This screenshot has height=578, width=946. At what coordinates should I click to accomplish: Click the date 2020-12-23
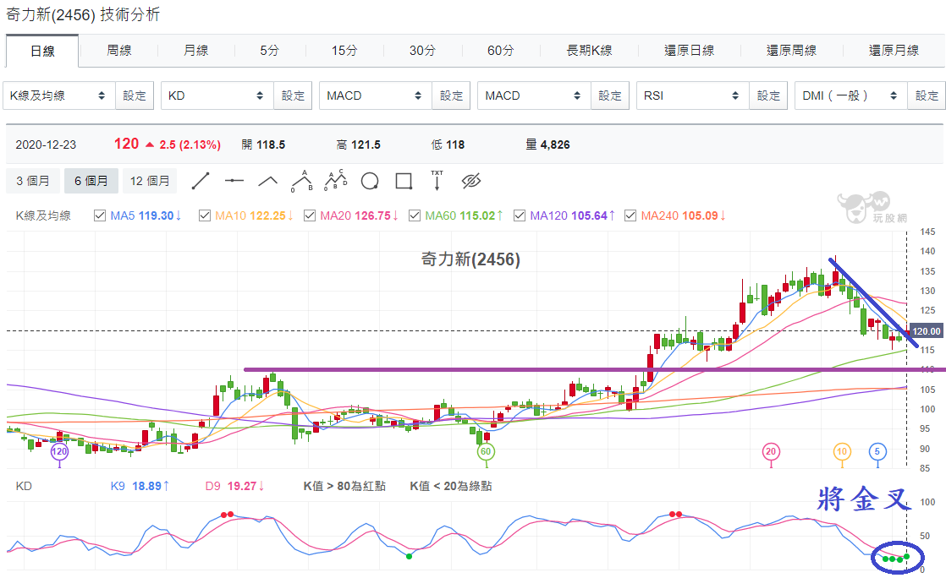coord(46,144)
